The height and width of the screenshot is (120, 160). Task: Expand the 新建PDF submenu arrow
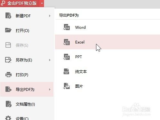click(50, 16)
